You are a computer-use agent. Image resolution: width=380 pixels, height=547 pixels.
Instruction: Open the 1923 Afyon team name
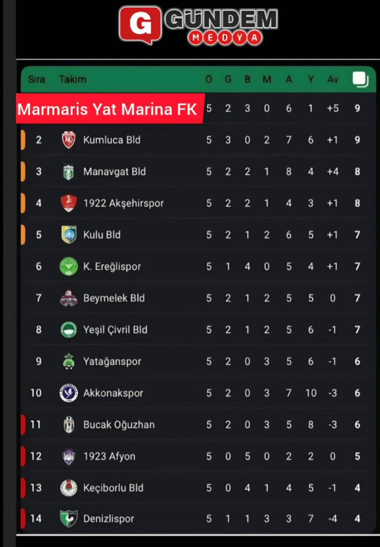click(x=109, y=456)
